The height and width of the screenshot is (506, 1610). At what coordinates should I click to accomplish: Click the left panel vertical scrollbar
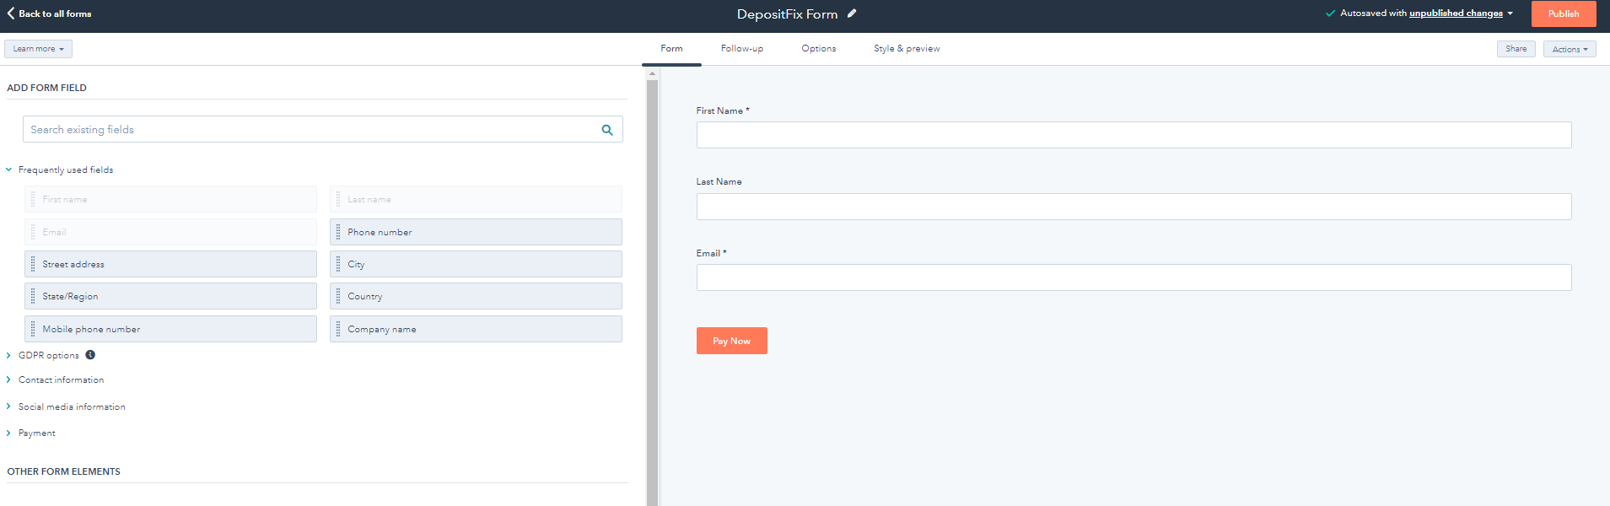click(652, 293)
